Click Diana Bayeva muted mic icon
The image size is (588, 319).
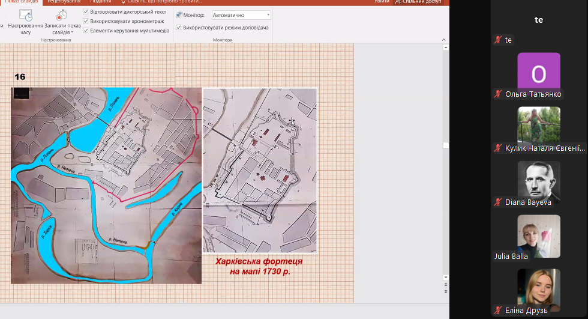click(497, 202)
